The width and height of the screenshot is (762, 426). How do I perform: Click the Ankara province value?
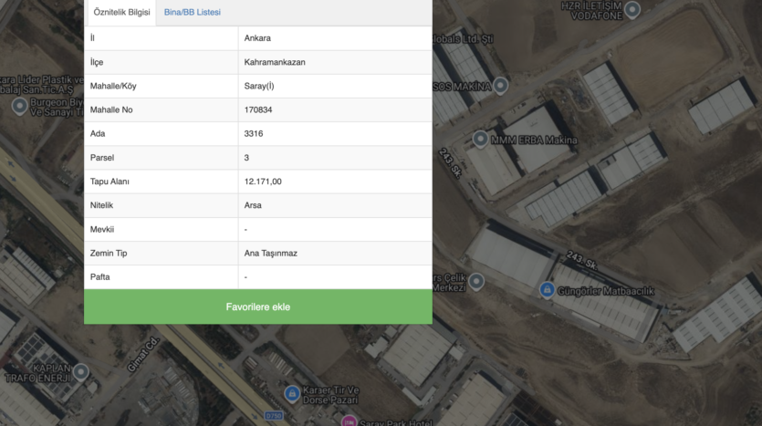[x=257, y=38]
